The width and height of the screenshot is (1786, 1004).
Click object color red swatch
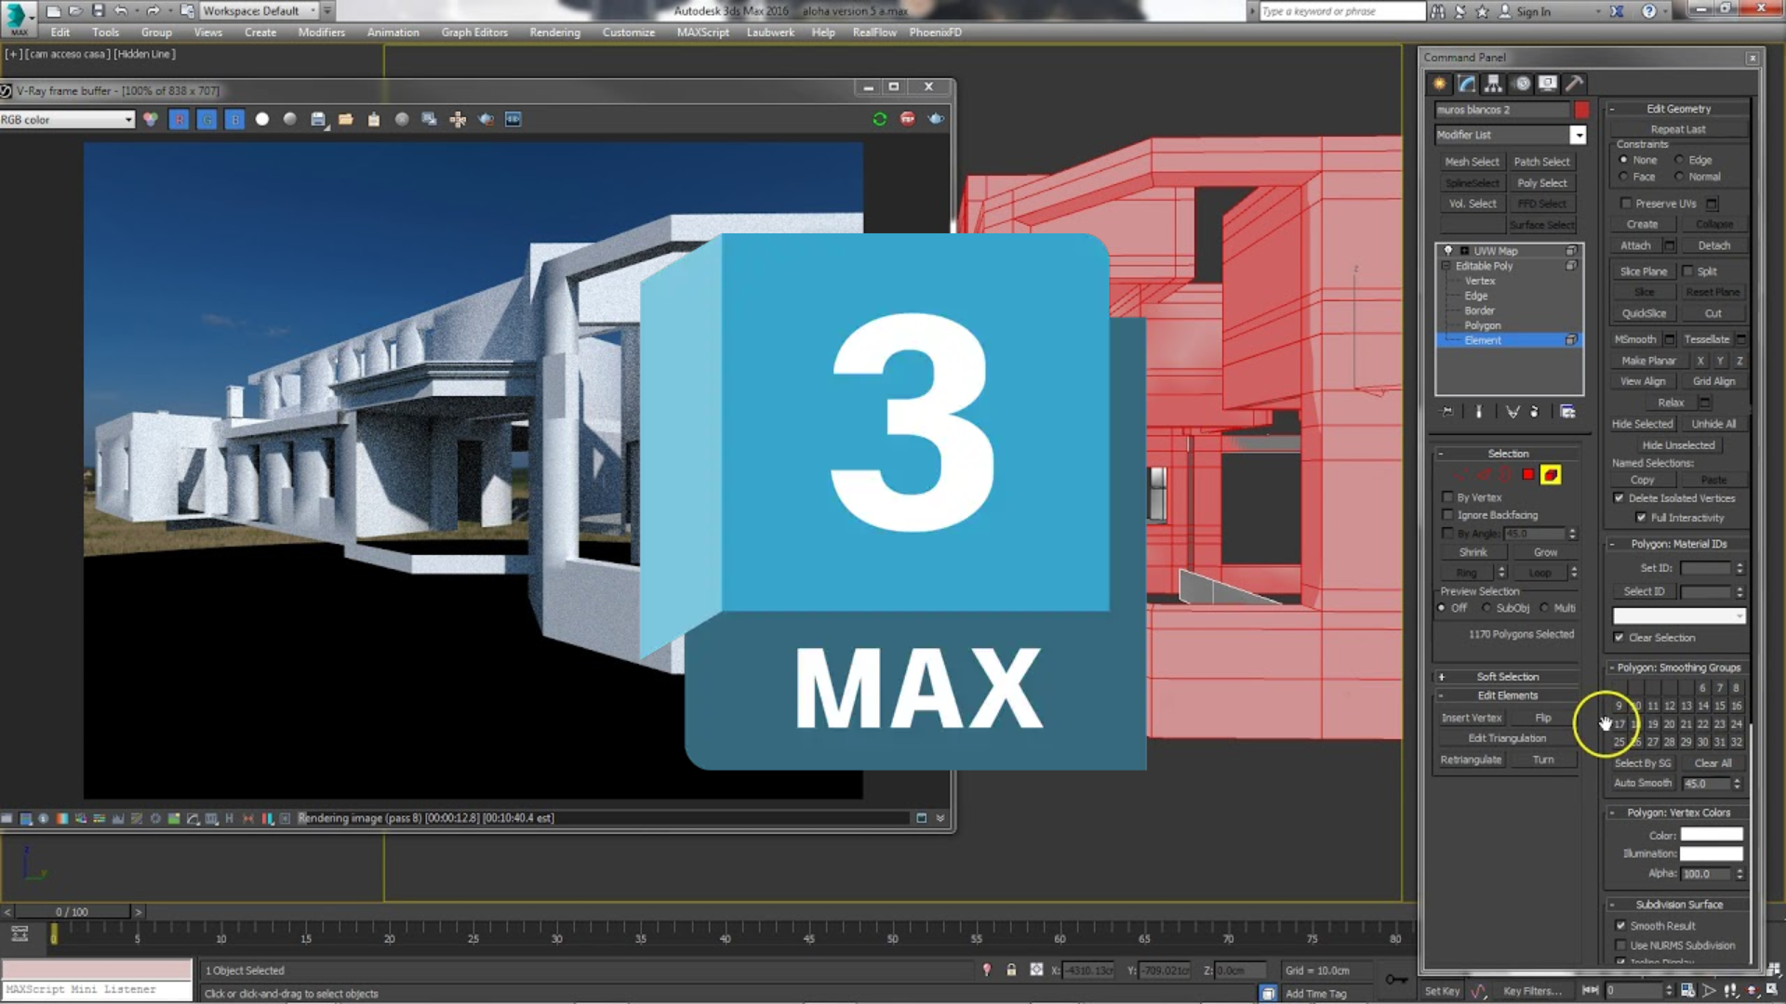point(1581,110)
